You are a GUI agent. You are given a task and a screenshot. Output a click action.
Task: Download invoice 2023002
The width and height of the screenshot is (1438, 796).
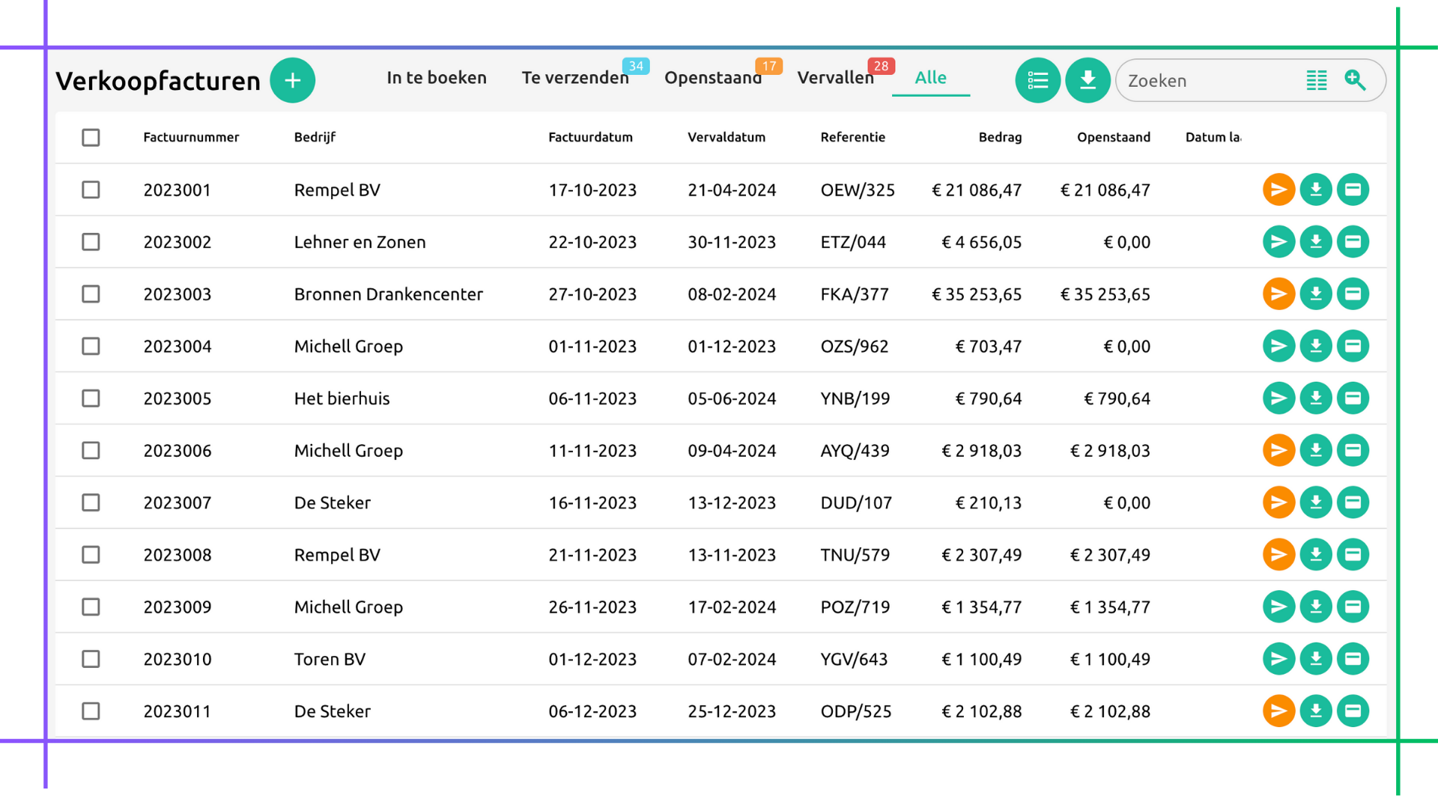(1316, 242)
